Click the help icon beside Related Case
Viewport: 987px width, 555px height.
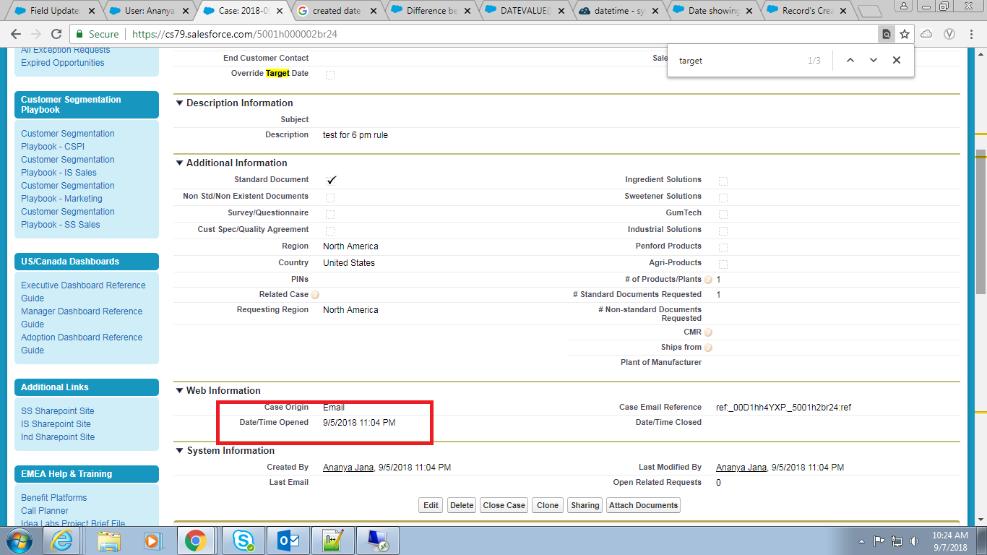(315, 295)
